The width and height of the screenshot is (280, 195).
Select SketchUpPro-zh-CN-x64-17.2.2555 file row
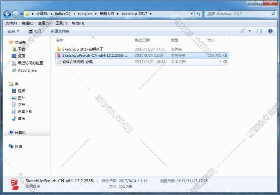click(142, 56)
